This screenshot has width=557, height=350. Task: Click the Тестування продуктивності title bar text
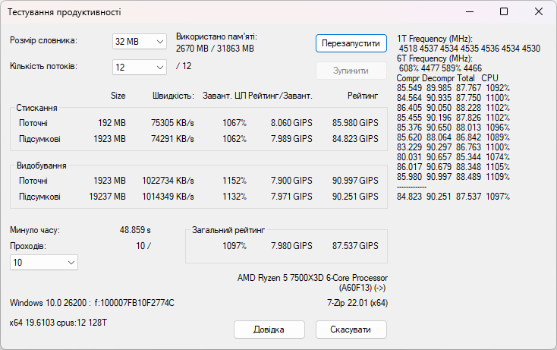pos(64,13)
